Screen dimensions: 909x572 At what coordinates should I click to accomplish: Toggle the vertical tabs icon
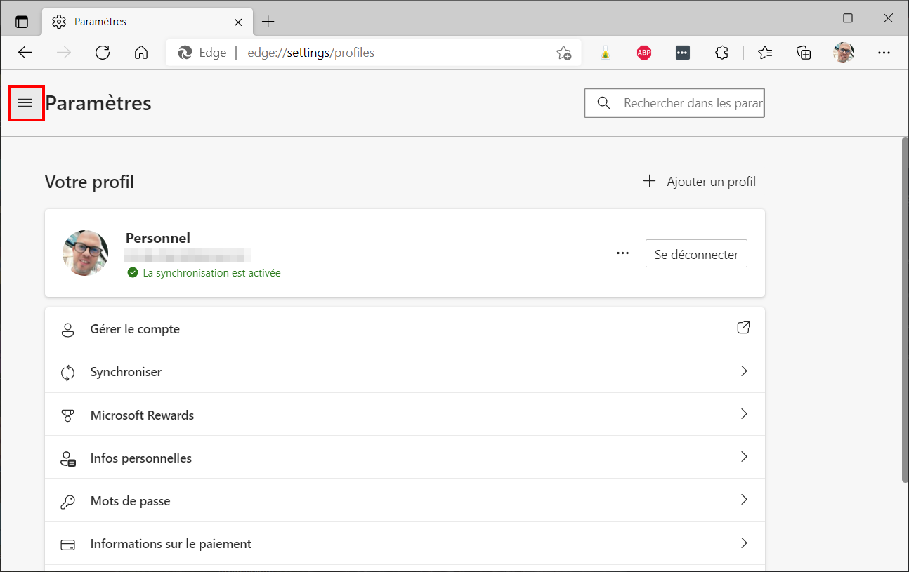coord(22,22)
